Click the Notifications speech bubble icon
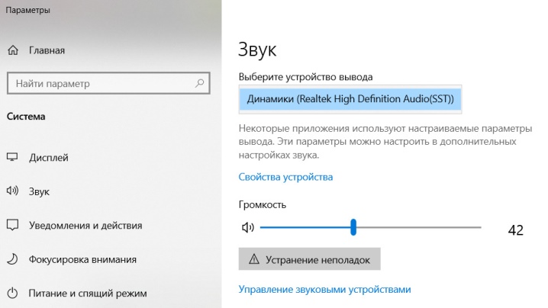The width and height of the screenshot is (548, 308). point(12,225)
